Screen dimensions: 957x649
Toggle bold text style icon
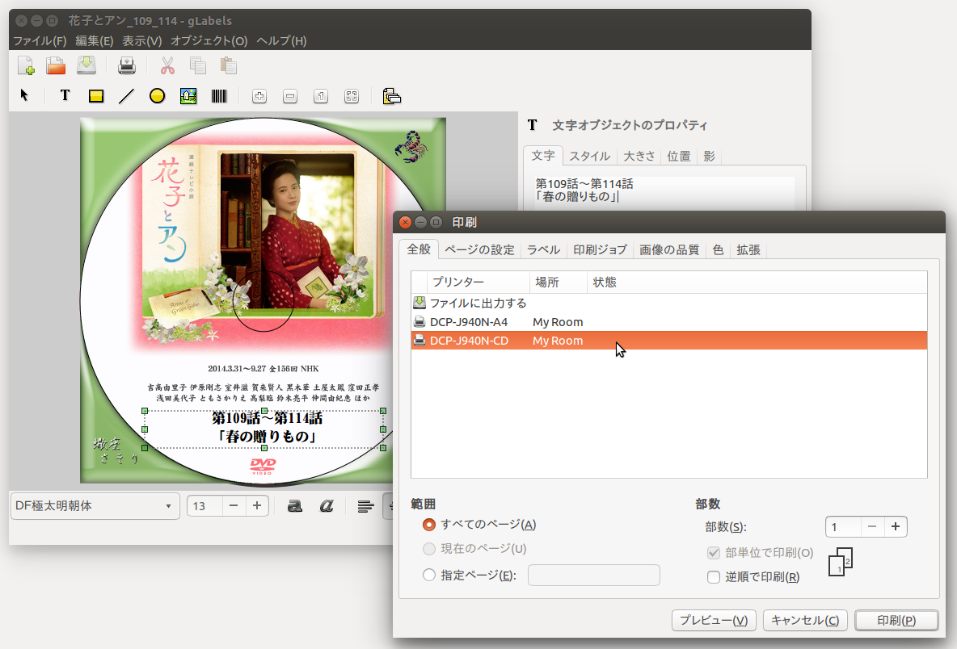coord(295,506)
